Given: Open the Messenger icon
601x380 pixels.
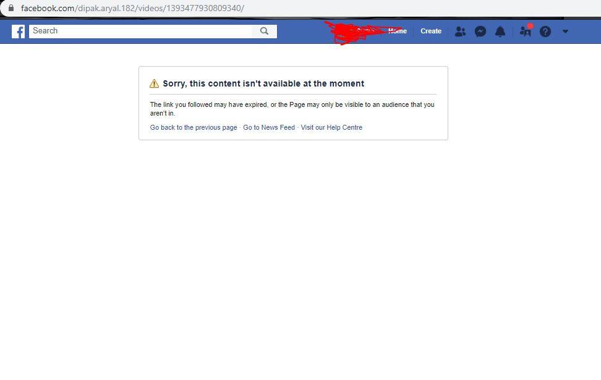Looking at the screenshot, I should [x=480, y=32].
